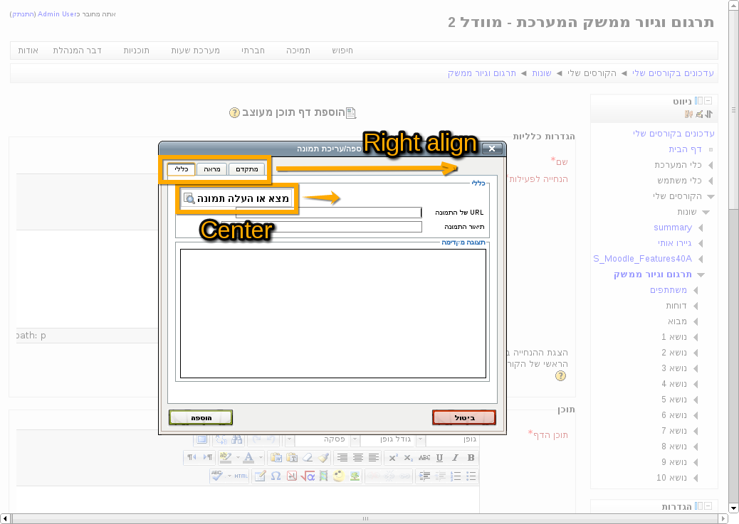The image size is (739, 524).
Task: Open the דבר המנהלת menu item
Action: click(x=78, y=50)
